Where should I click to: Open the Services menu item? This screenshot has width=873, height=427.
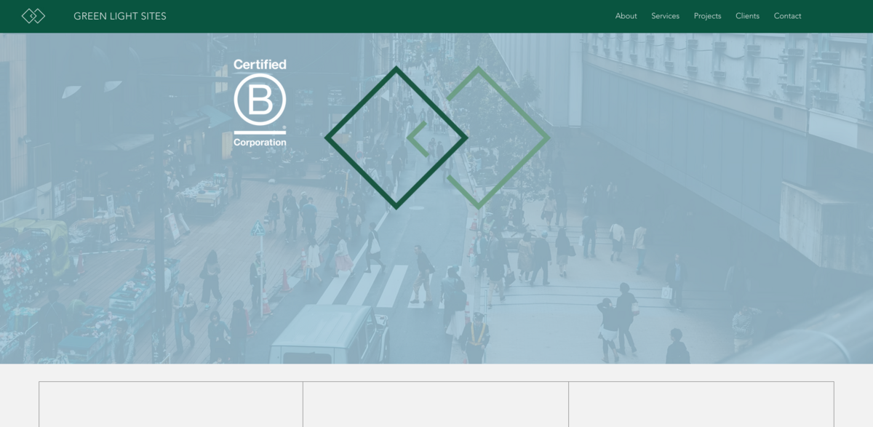[x=665, y=16]
